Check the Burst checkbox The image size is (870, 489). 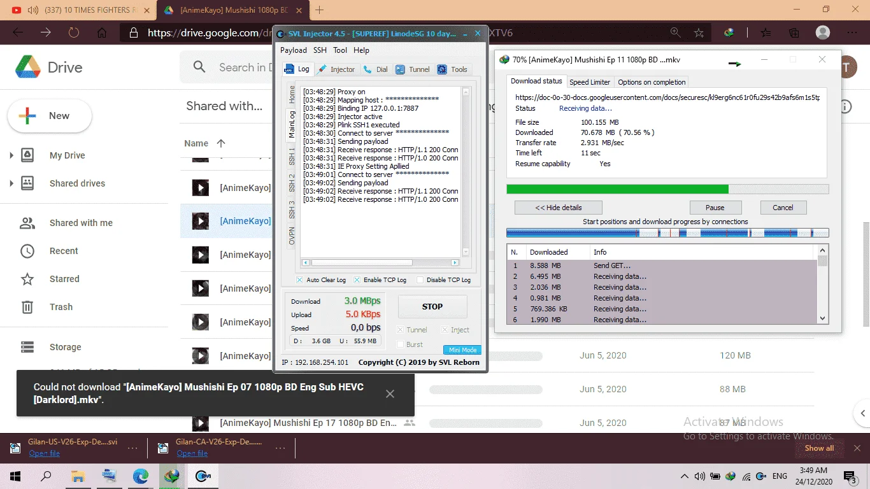[x=400, y=344]
